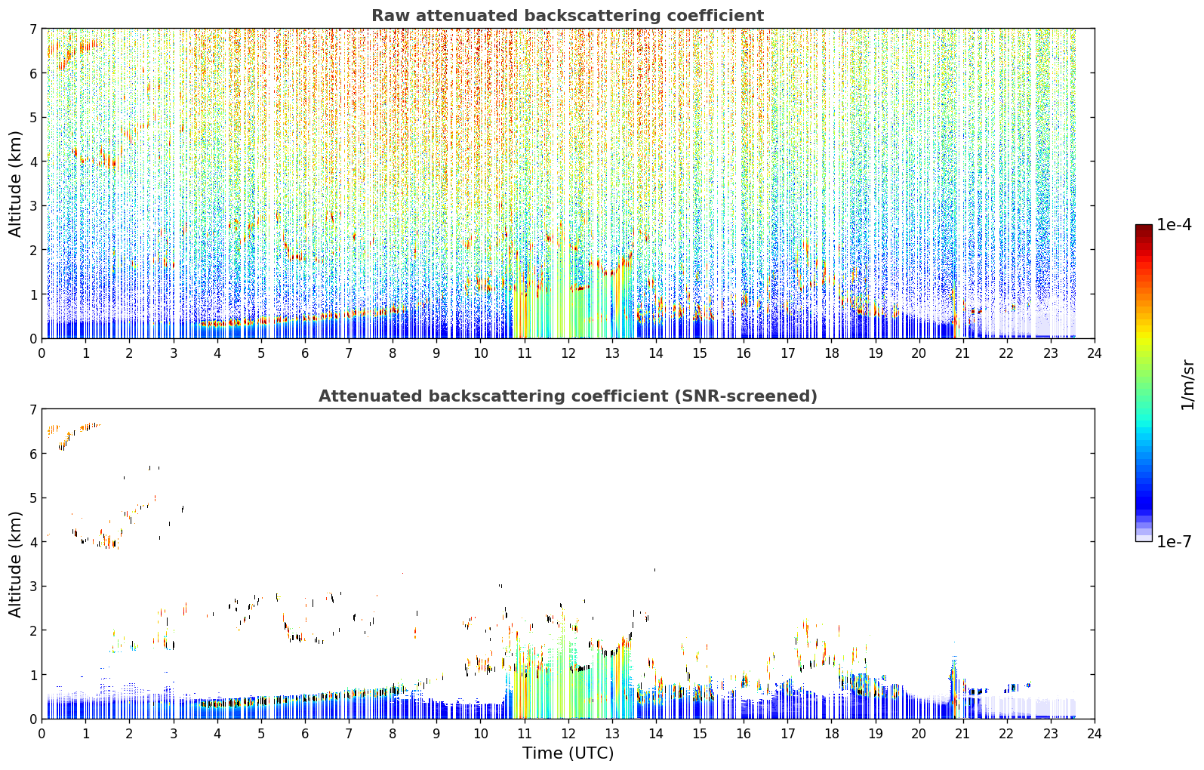Click the 18 hour tick on lower time axis
Image resolution: width=1204 pixels, height=770 pixels.
tap(831, 733)
